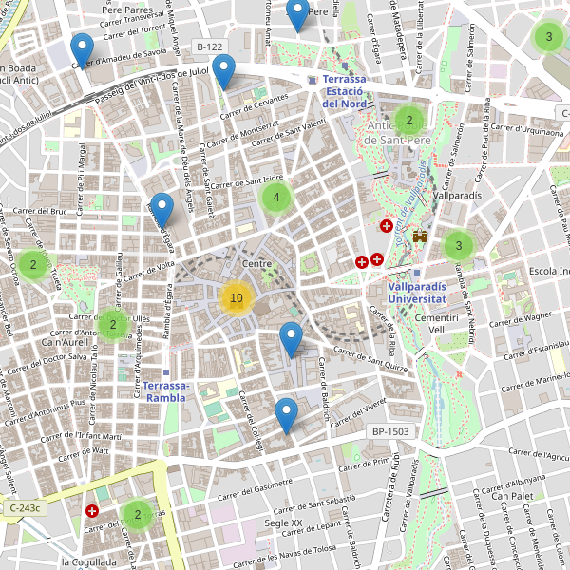Click the Carrer de Wagner street label

(521, 319)
